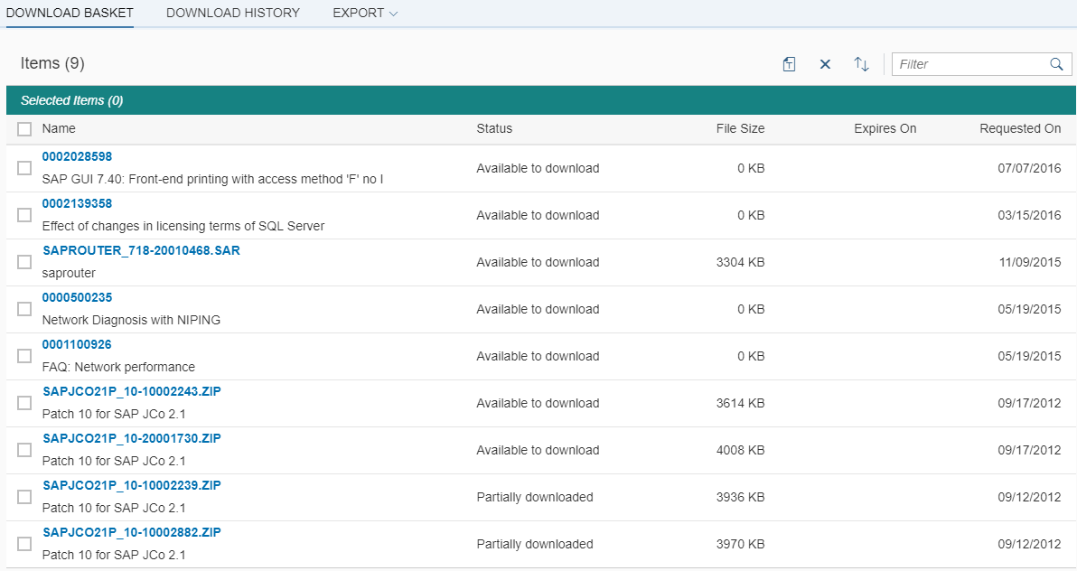Click the text document icon in toolbar

[x=789, y=64]
